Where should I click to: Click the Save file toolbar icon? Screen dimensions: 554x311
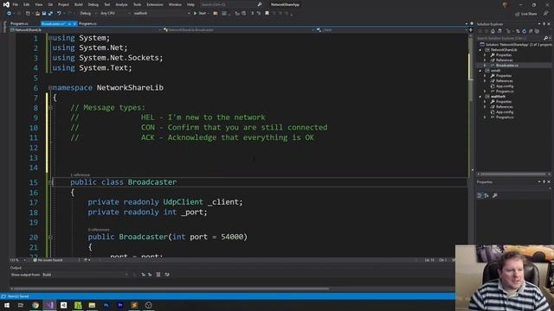[x=44, y=14]
